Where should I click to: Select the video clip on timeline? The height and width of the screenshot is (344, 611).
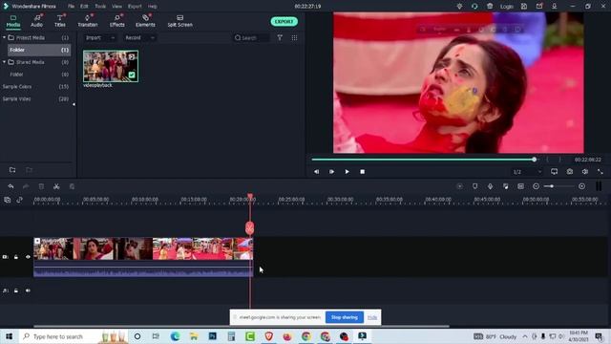click(x=143, y=257)
